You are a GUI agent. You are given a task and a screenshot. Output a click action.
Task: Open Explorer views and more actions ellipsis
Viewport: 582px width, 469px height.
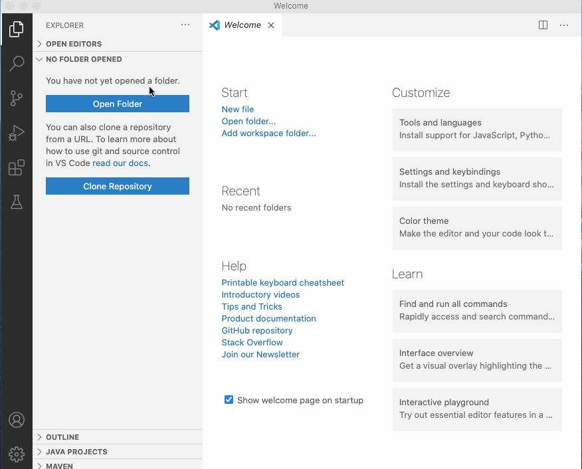tap(185, 25)
